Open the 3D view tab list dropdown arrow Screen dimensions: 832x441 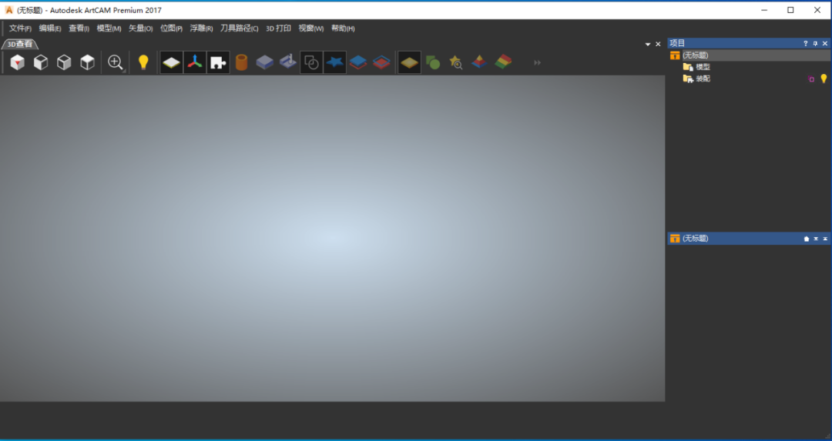pos(648,45)
